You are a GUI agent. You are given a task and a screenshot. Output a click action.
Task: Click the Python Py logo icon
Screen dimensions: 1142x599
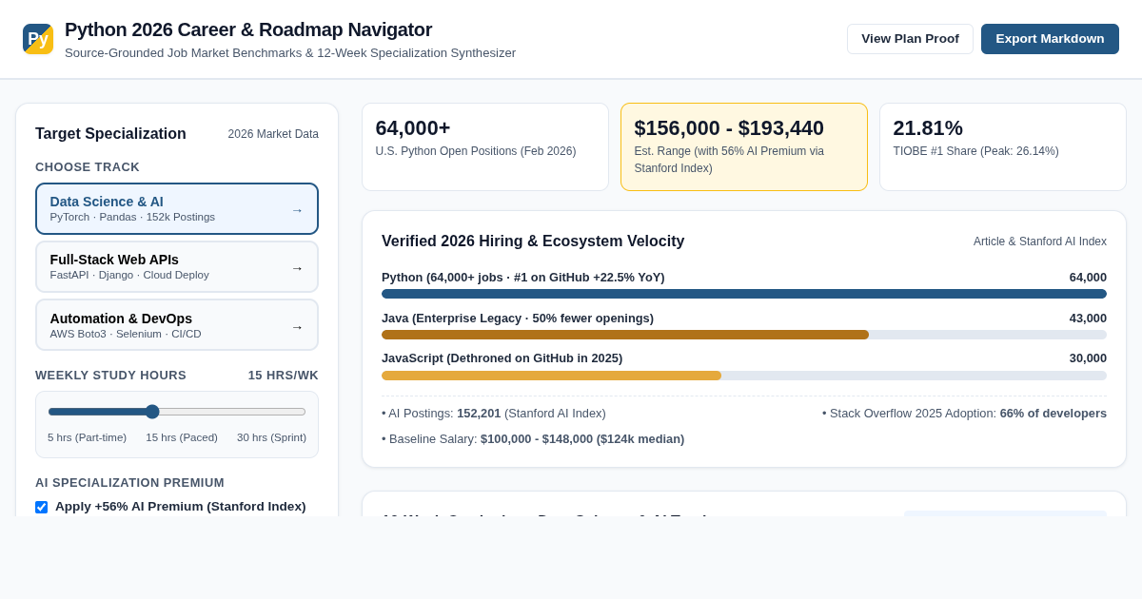[x=38, y=39]
